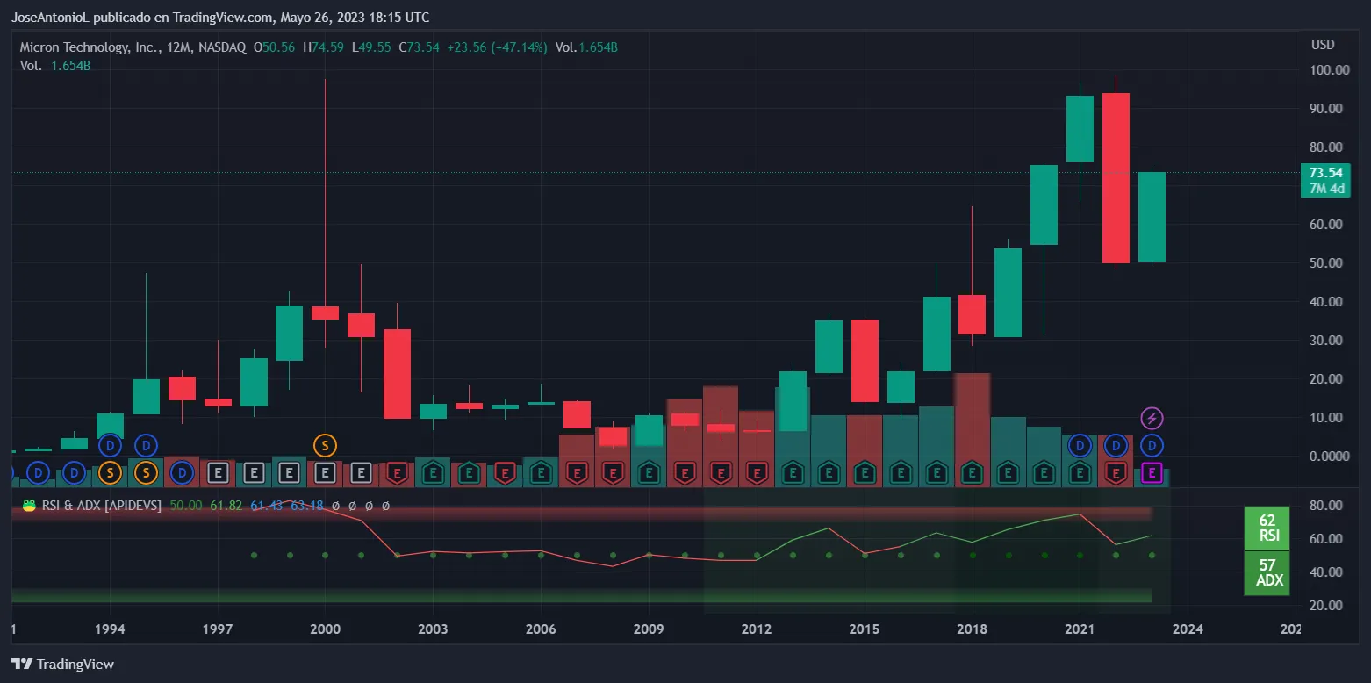The image size is (1371, 683).
Task: Click the 2018 label on the time axis
Action: [972, 629]
